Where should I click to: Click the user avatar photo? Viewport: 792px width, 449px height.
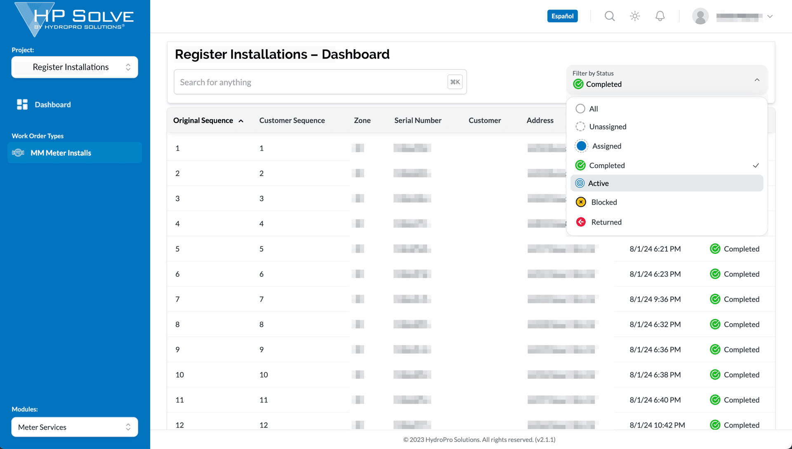pos(700,16)
